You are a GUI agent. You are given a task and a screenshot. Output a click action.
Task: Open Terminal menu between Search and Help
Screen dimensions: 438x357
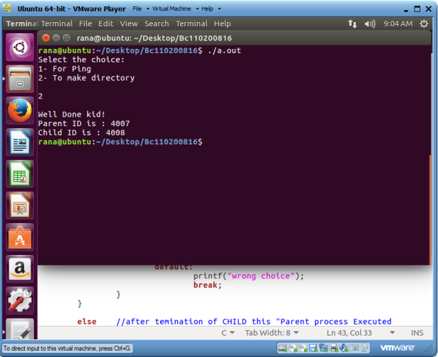coord(191,23)
